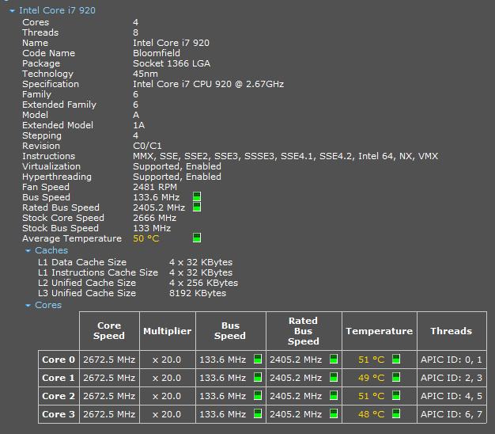Collapse the Caches subsection arrow
Viewport: 495px width, 434px height.
pos(28,251)
